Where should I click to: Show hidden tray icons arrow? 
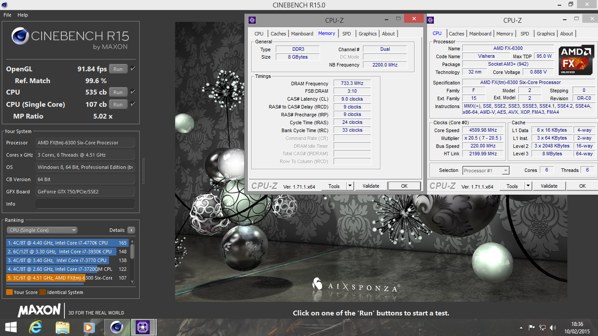click(521, 327)
